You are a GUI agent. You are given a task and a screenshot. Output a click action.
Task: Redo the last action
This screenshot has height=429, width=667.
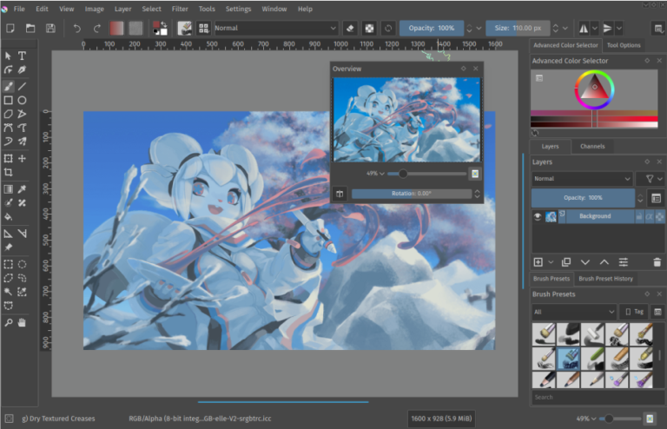(97, 28)
